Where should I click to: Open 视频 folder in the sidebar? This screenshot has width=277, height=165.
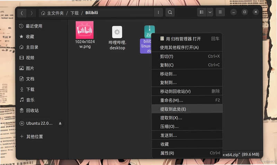point(42,58)
